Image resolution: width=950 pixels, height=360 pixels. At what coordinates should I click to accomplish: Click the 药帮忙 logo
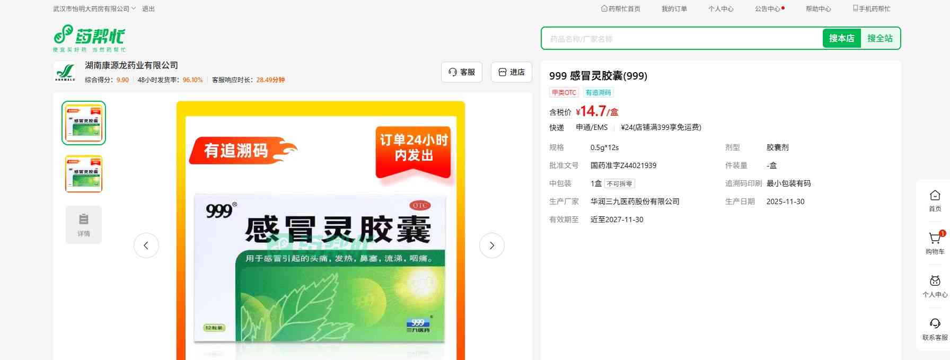pyautogui.click(x=89, y=38)
